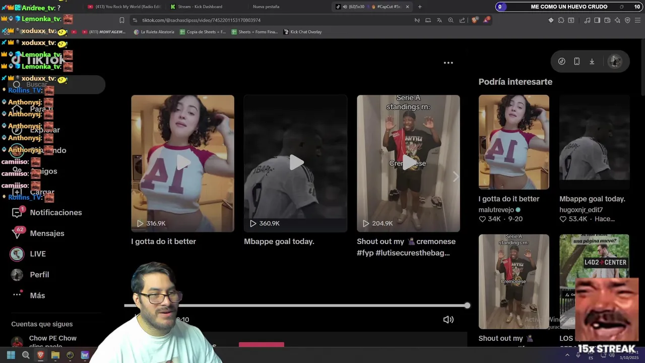Show next videos with the right carousel arrow
This screenshot has width=645, height=363.
point(456,176)
